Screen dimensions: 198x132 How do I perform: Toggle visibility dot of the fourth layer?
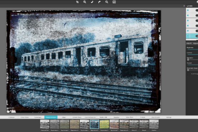188,26
